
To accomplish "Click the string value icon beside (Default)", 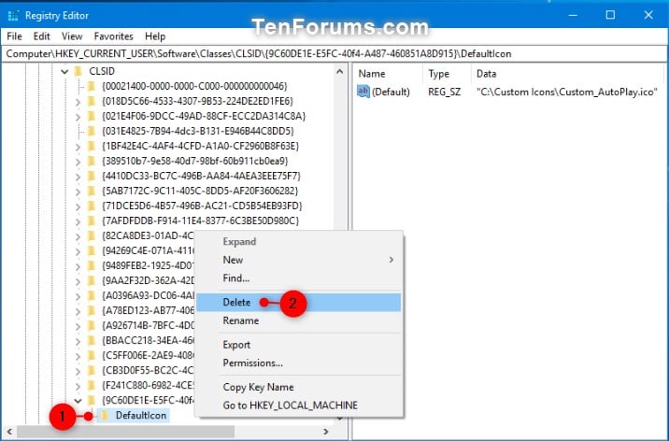I will 363,92.
